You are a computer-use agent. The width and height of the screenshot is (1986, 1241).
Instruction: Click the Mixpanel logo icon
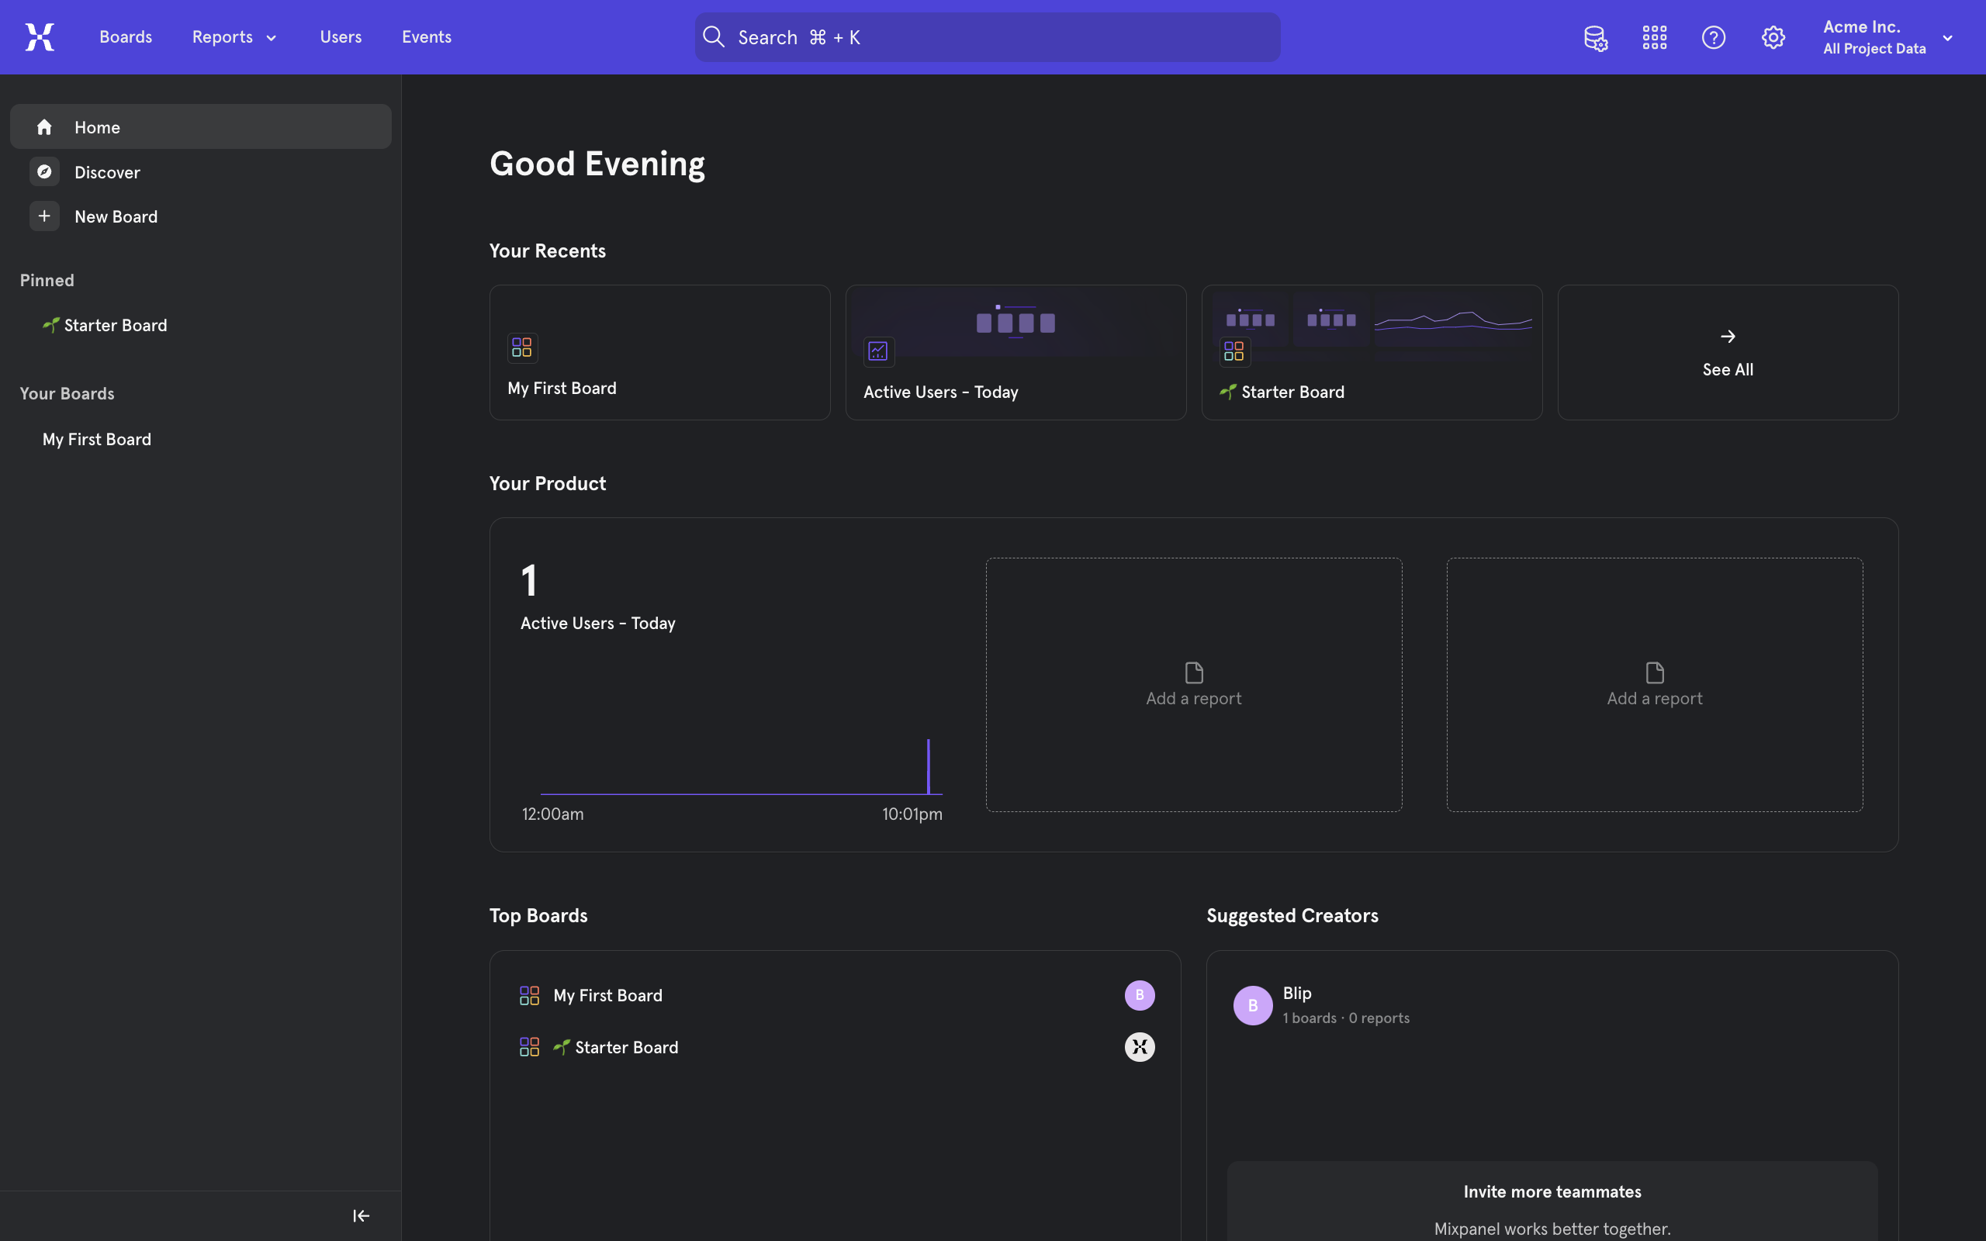click(x=40, y=37)
